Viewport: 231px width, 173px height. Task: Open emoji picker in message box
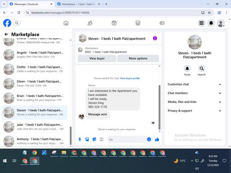pyautogui.click(x=149, y=139)
